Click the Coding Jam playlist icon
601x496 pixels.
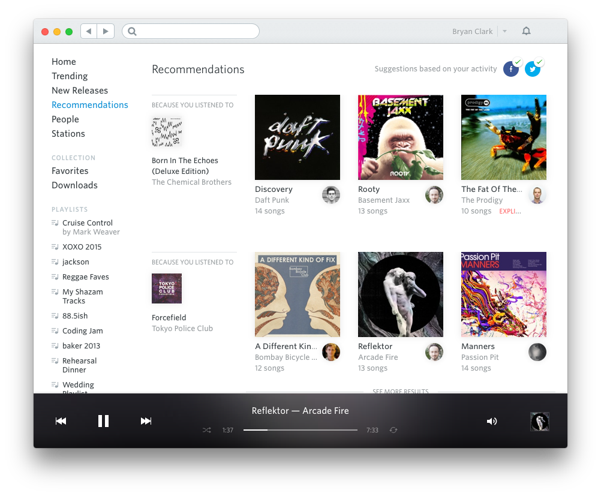55,331
